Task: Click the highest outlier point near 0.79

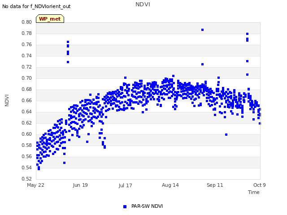Action: pos(202,30)
